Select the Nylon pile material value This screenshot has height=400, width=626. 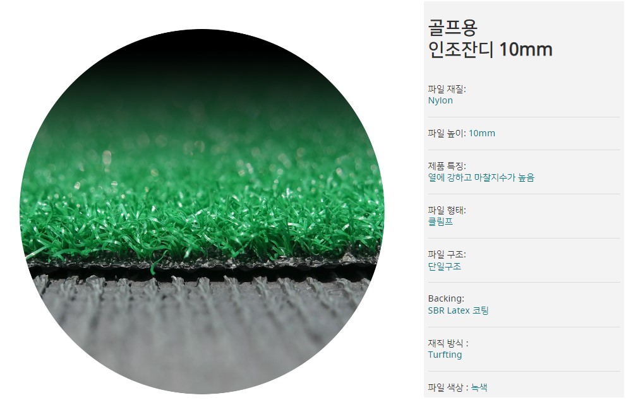440,100
